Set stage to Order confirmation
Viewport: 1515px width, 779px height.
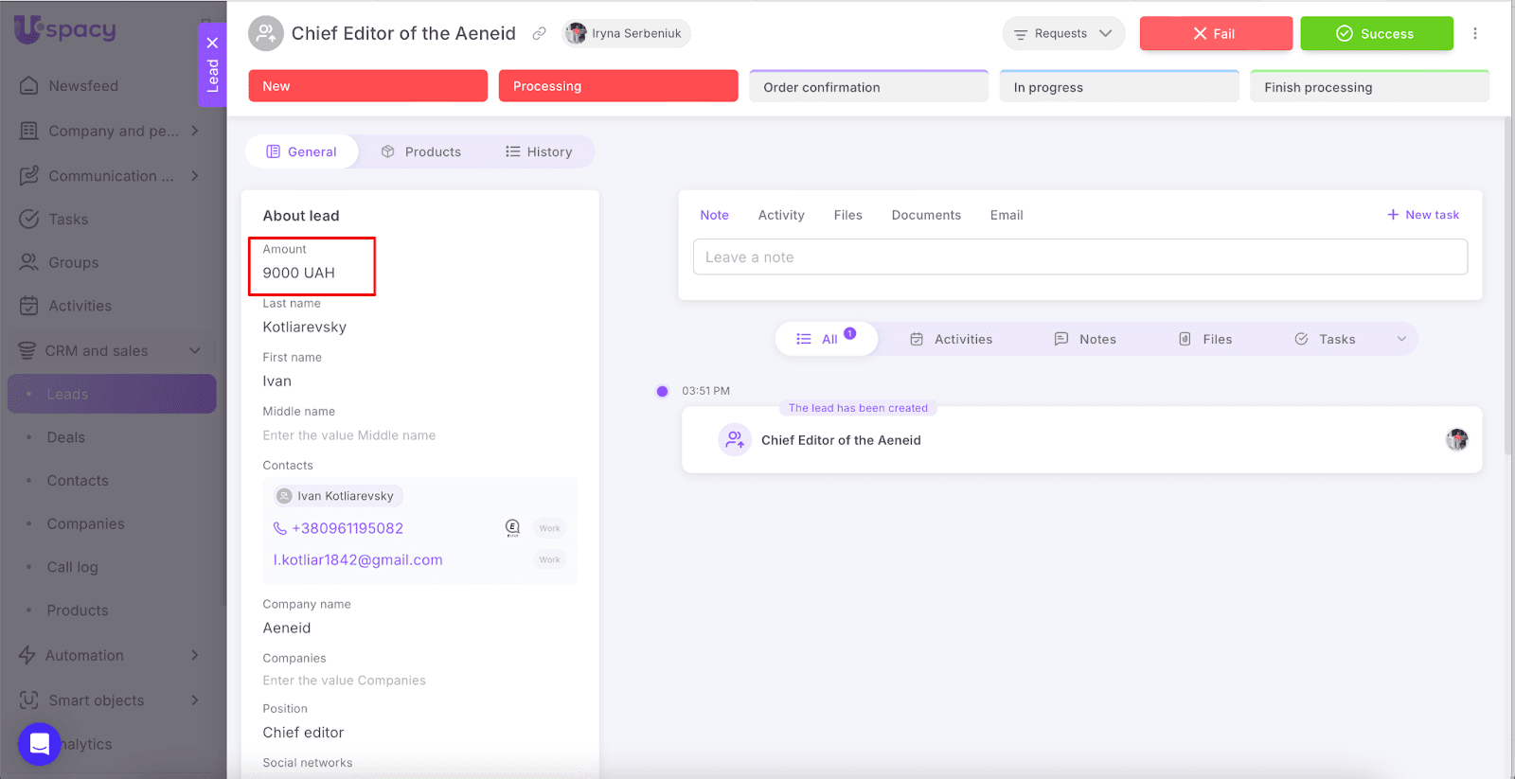click(868, 87)
